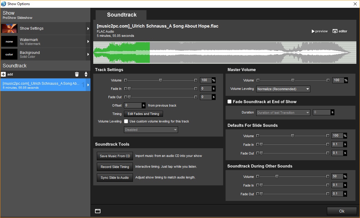Screen dimensions: 360x218
Task: Expand Show Settings arrow
Action: pos(88,28)
